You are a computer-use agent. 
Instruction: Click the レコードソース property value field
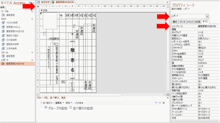tap(208, 26)
